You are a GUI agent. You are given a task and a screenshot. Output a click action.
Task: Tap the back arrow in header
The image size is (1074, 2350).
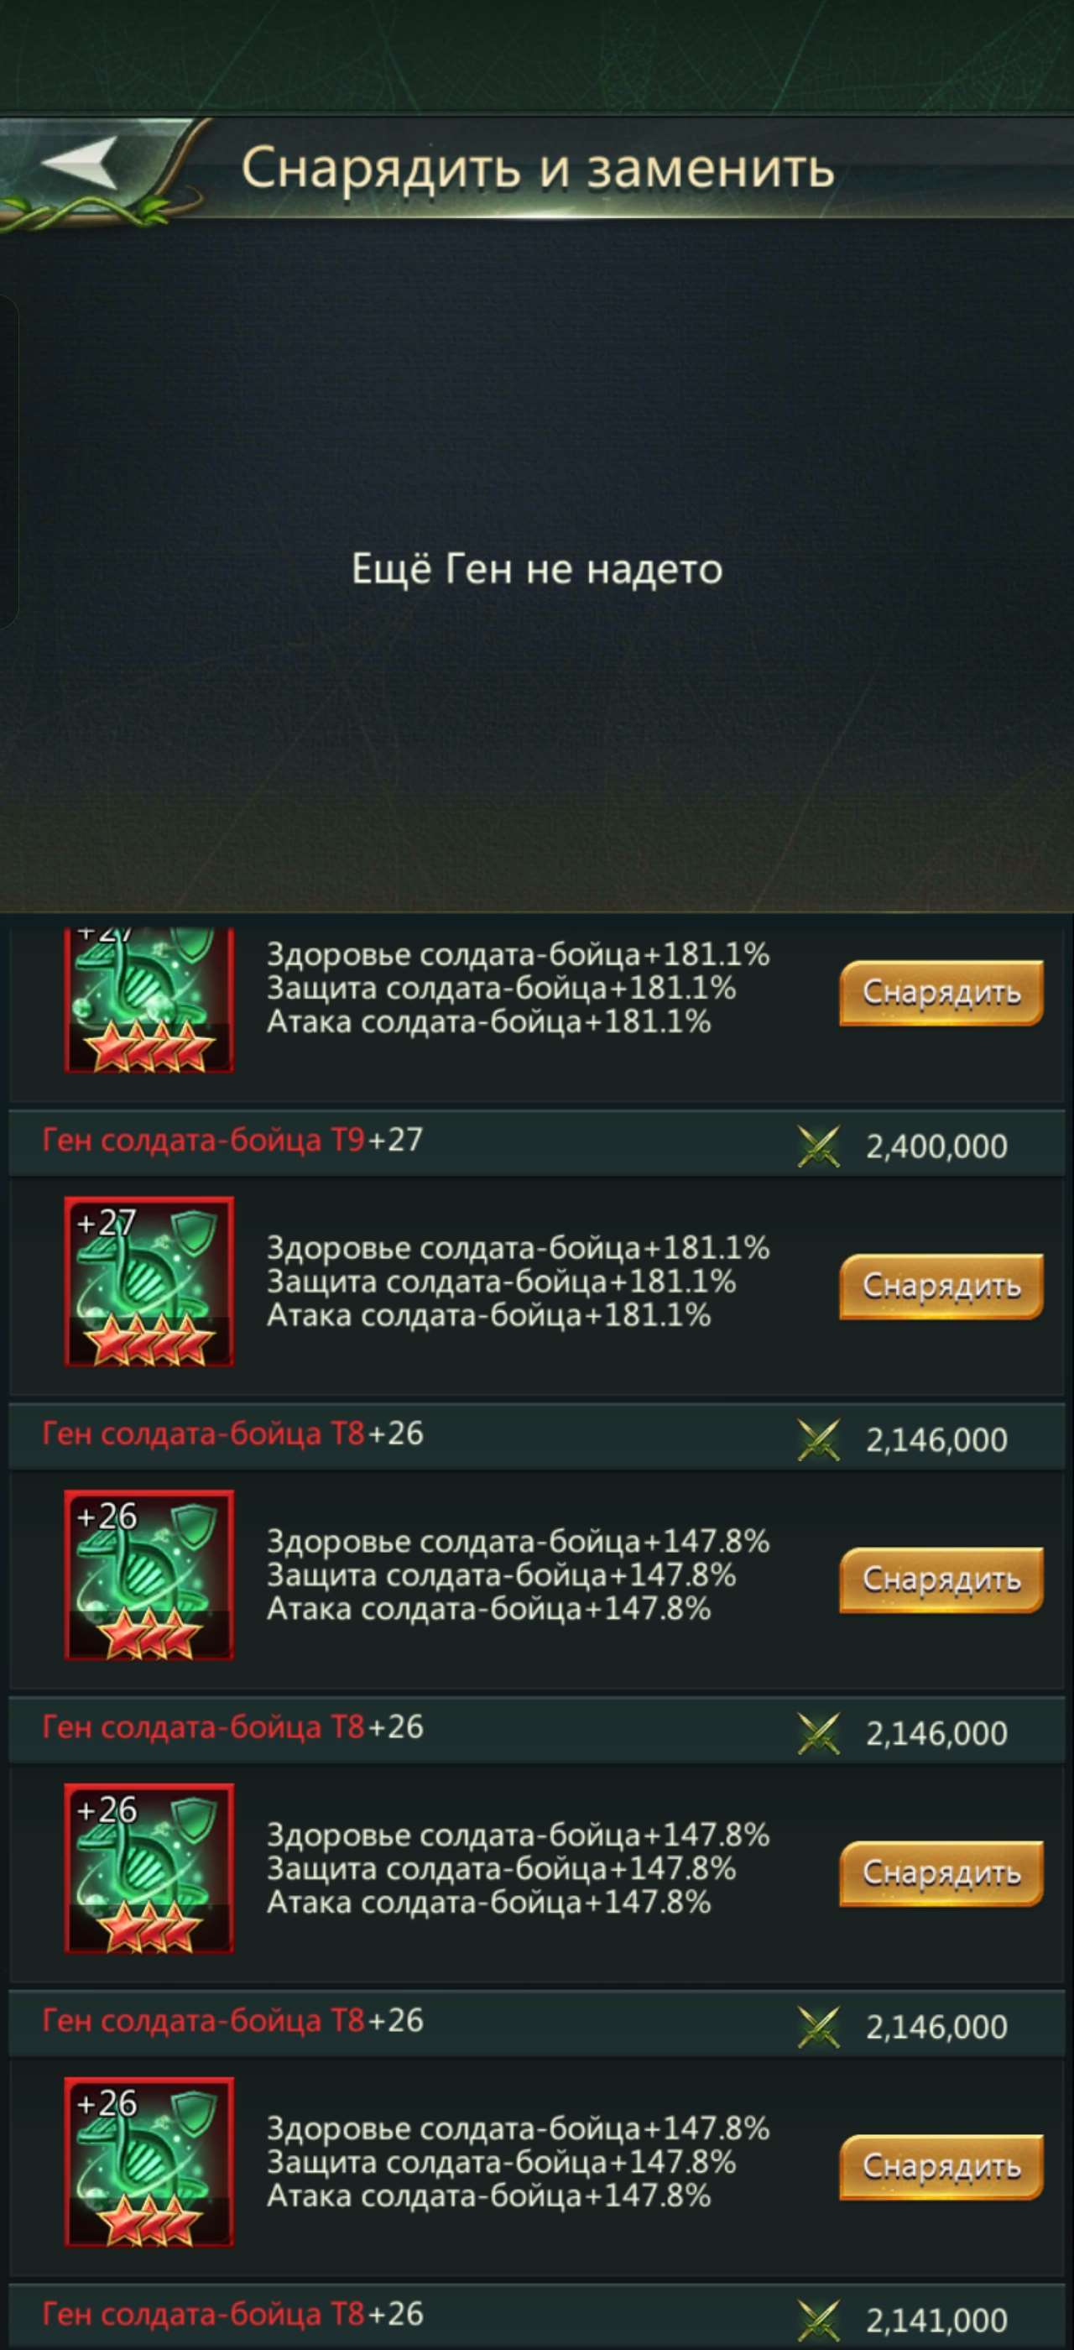pos(81,164)
